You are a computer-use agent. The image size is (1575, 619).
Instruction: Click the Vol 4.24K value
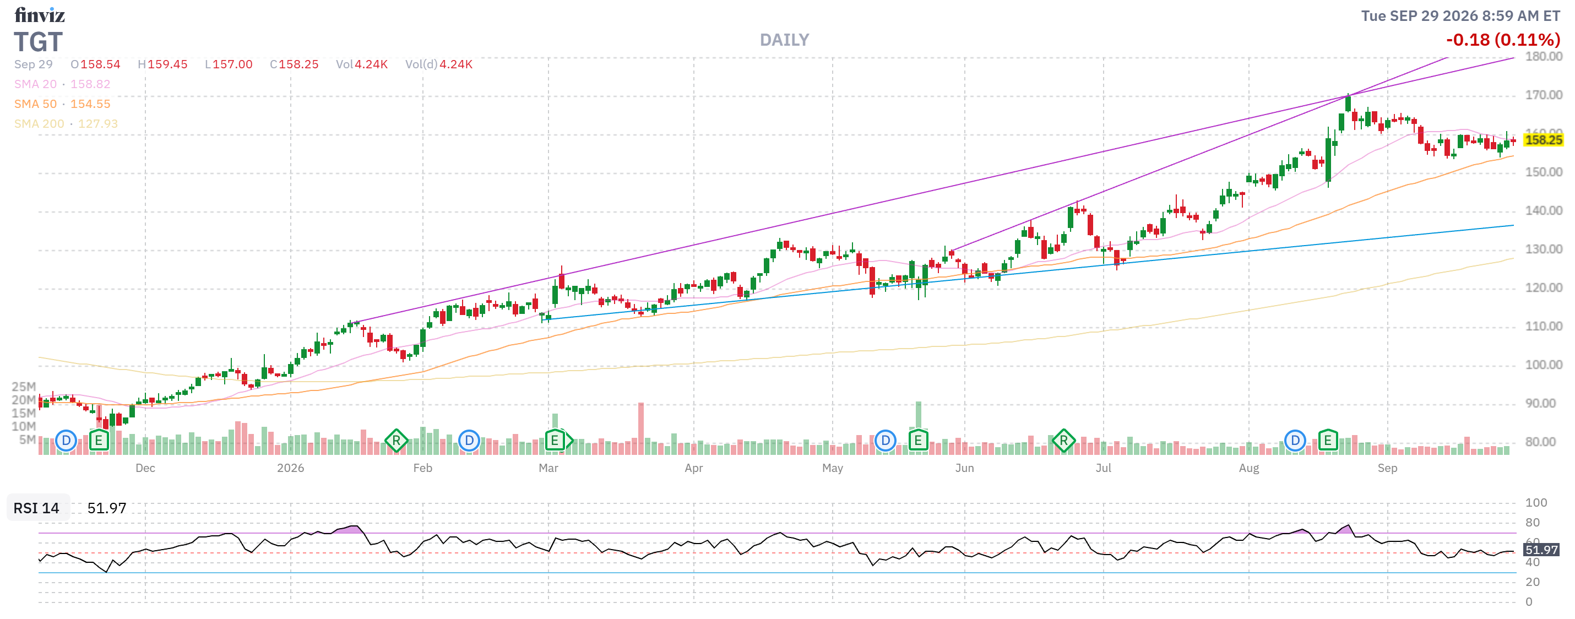click(371, 64)
